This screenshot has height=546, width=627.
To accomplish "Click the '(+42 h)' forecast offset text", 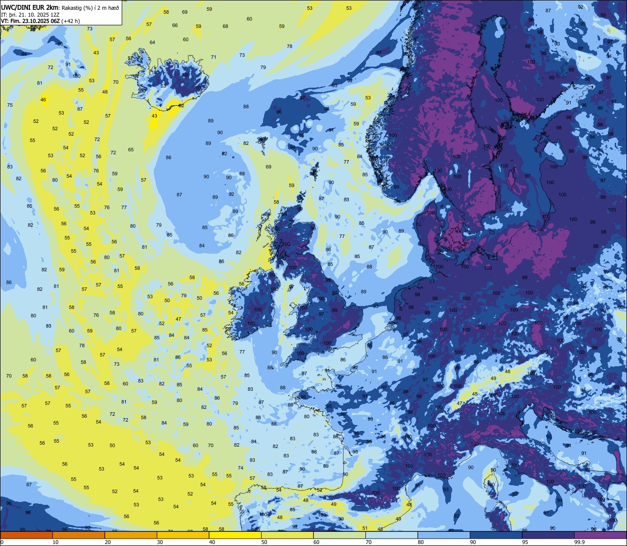I will point(71,21).
